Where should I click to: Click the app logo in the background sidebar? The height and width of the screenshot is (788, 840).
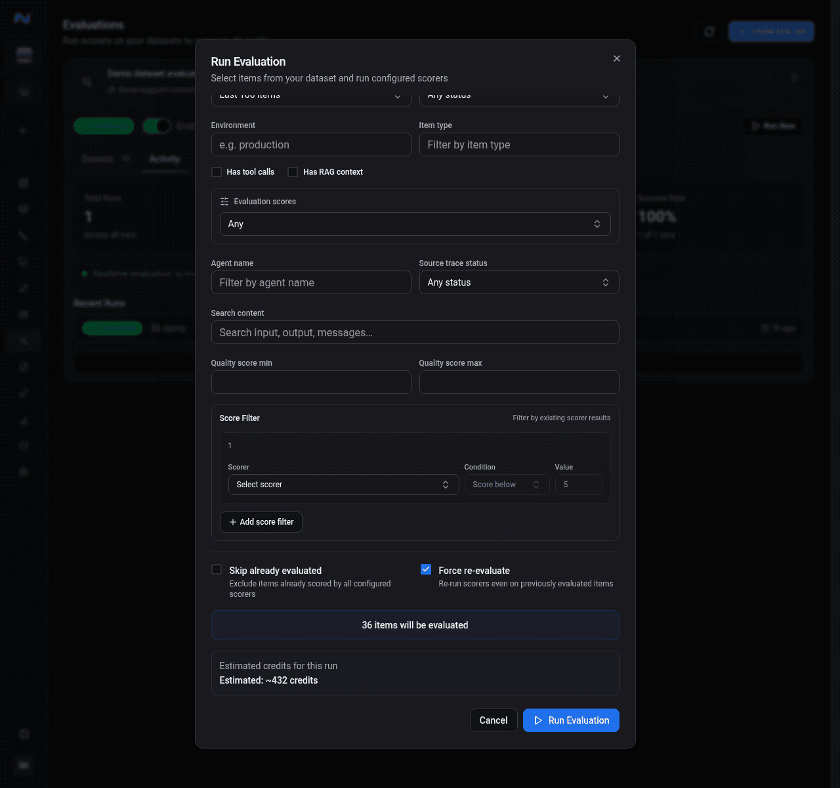pyautogui.click(x=22, y=18)
